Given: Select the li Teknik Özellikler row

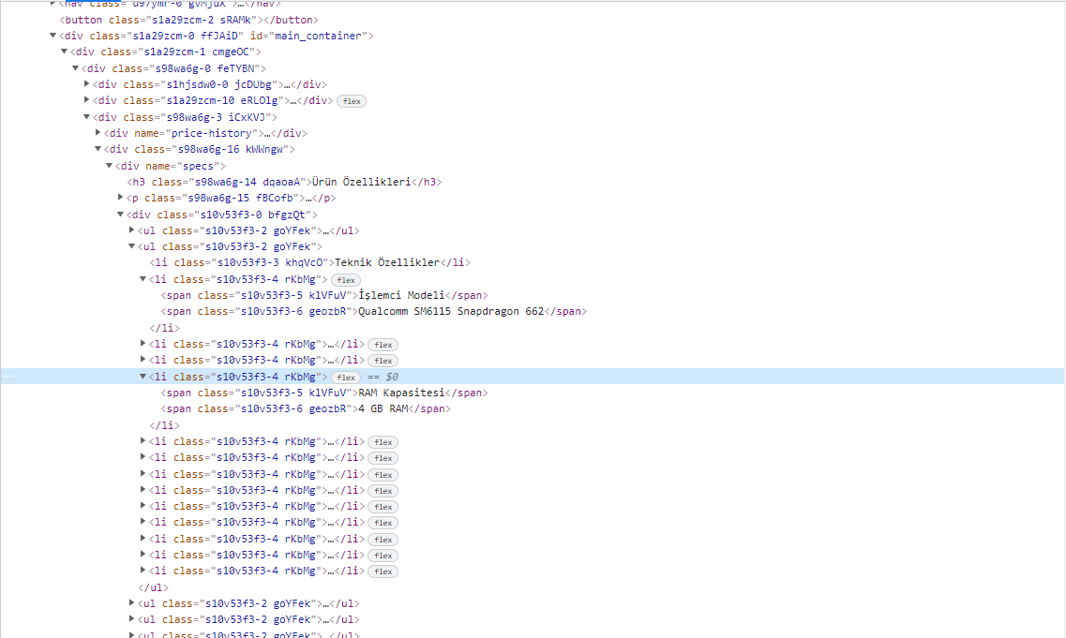Looking at the screenshot, I should click(x=309, y=263).
